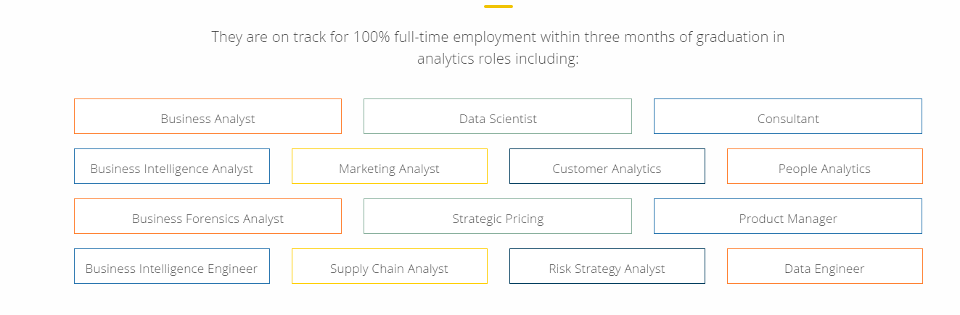Image resolution: width=960 pixels, height=315 pixels.
Task: Choose the Risk Strategy Analyst box
Action: click(x=607, y=266)
